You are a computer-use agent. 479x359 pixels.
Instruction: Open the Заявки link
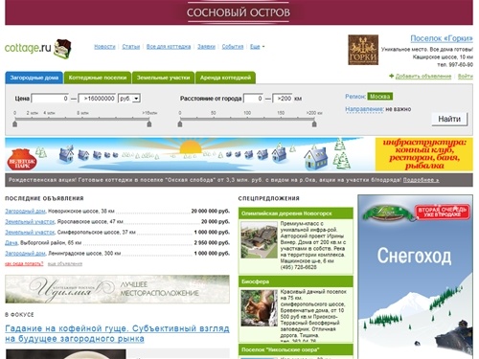point(206,47)
